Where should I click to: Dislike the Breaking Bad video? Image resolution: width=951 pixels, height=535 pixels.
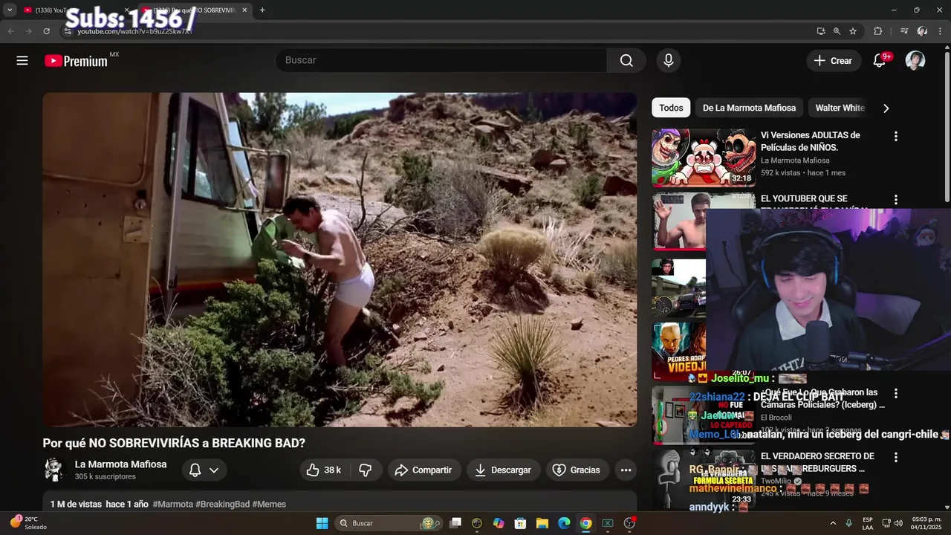coord(366,470)
